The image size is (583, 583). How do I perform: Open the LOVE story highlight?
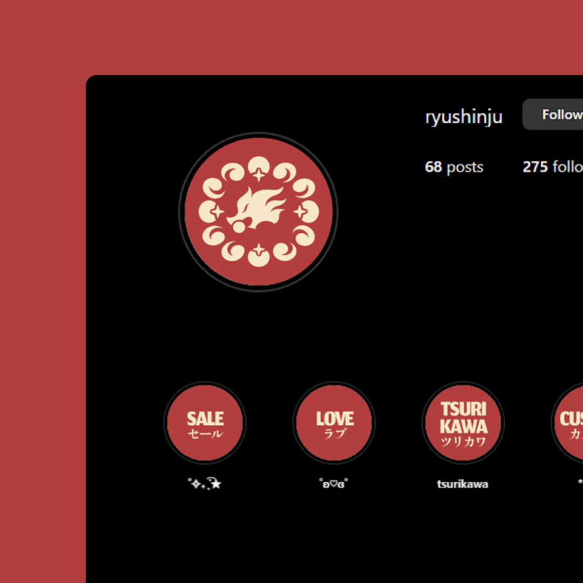[x=334, y=423]
